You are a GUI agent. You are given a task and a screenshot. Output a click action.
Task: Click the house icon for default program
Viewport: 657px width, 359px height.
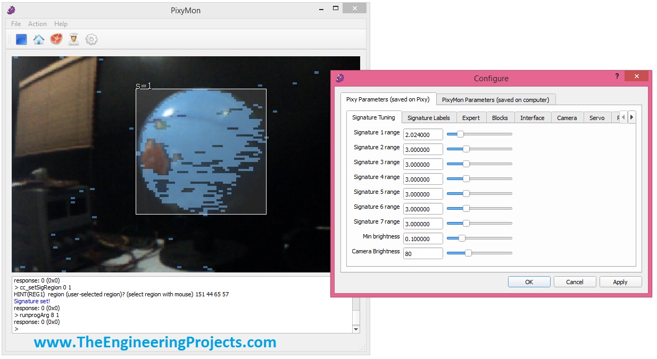point(39,39)
